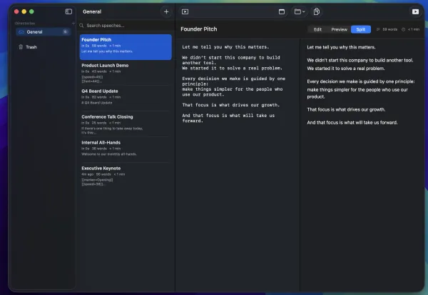The image size is (428, 295).
Task: Select the Founder Pitch speech
Action: coord(126,47)
